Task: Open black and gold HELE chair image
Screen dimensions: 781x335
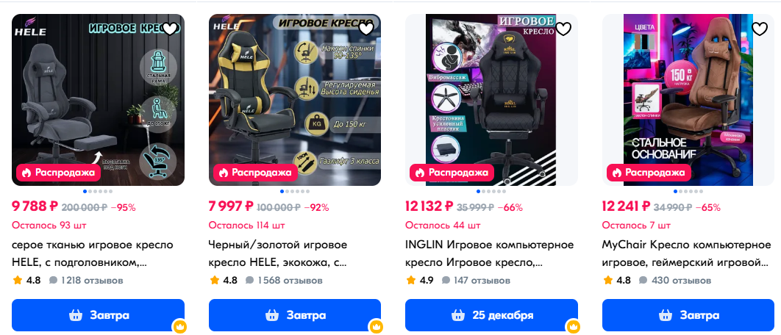Action: (x=295, y=100)
